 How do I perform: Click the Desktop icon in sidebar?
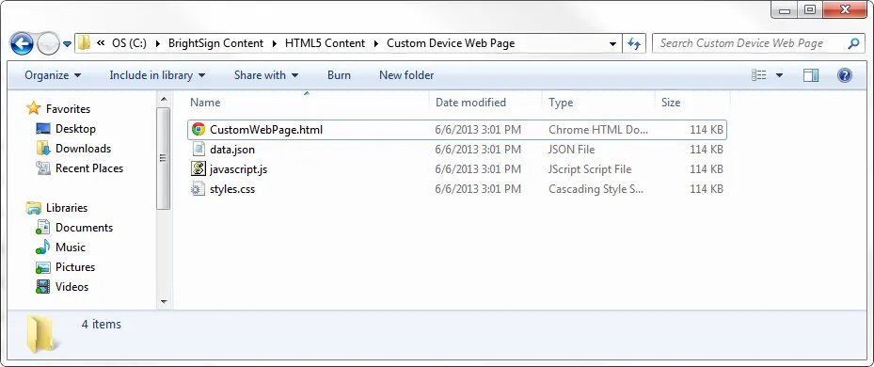pyautogui.click(x=43, y=129)
